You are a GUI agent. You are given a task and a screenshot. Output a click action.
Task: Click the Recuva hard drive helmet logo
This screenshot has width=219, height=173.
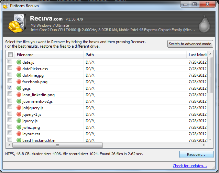pos(17,23)
